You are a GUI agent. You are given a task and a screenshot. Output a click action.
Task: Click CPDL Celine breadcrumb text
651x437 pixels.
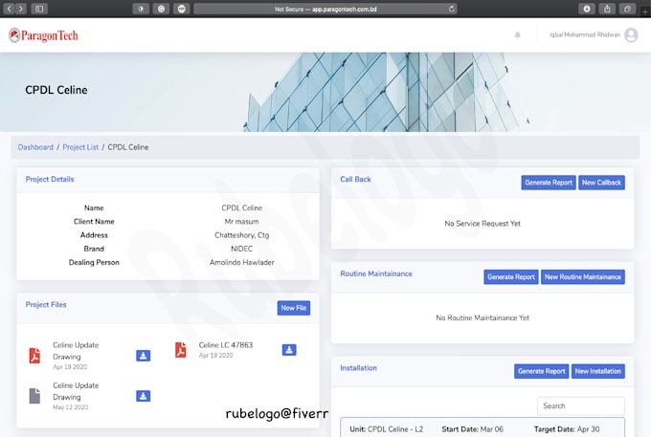[128, 147]
